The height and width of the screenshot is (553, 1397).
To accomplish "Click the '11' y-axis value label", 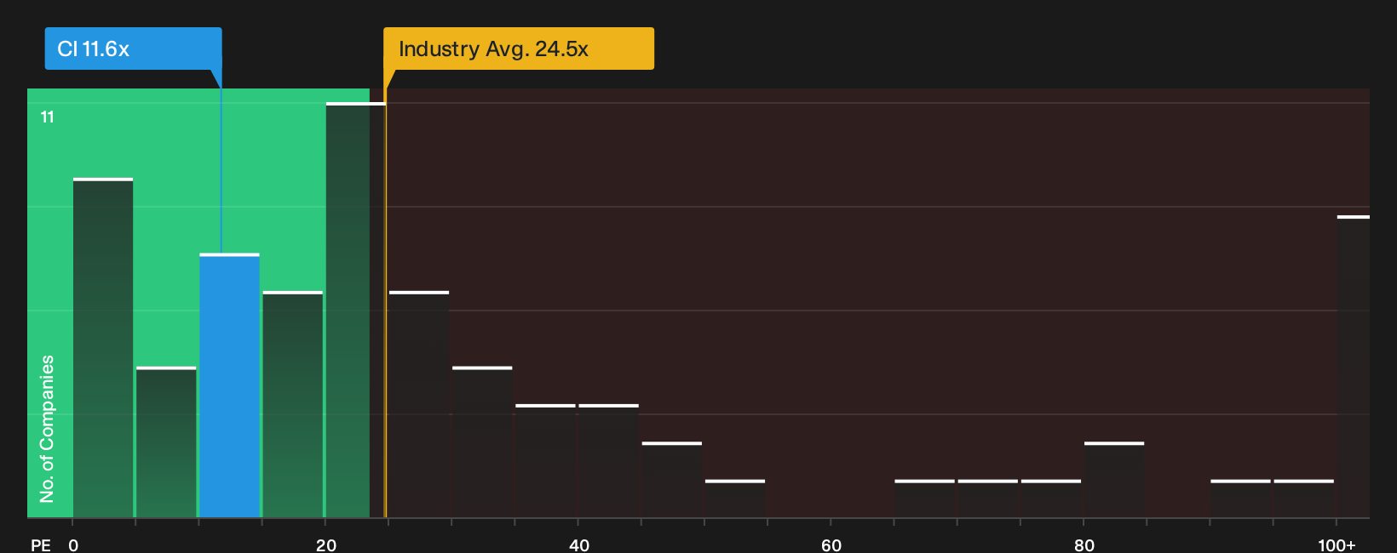I will (48, 117).
